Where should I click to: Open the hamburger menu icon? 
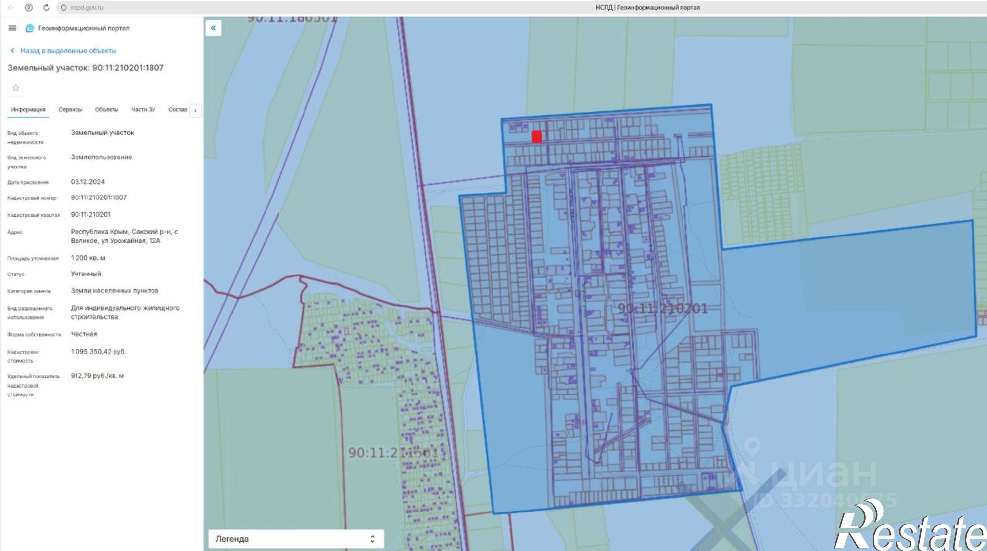click(12, 28)
